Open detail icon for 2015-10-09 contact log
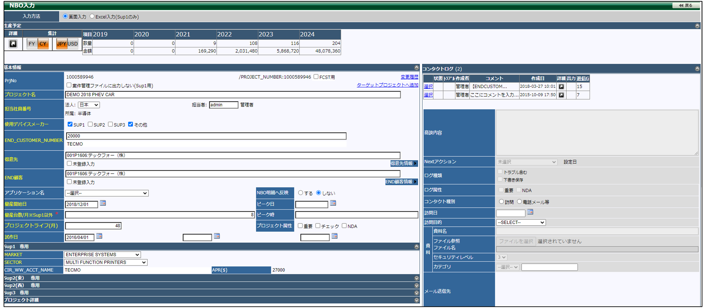This screenshot has width=706, height=308. pyautogui.click(x=561, y=95)
